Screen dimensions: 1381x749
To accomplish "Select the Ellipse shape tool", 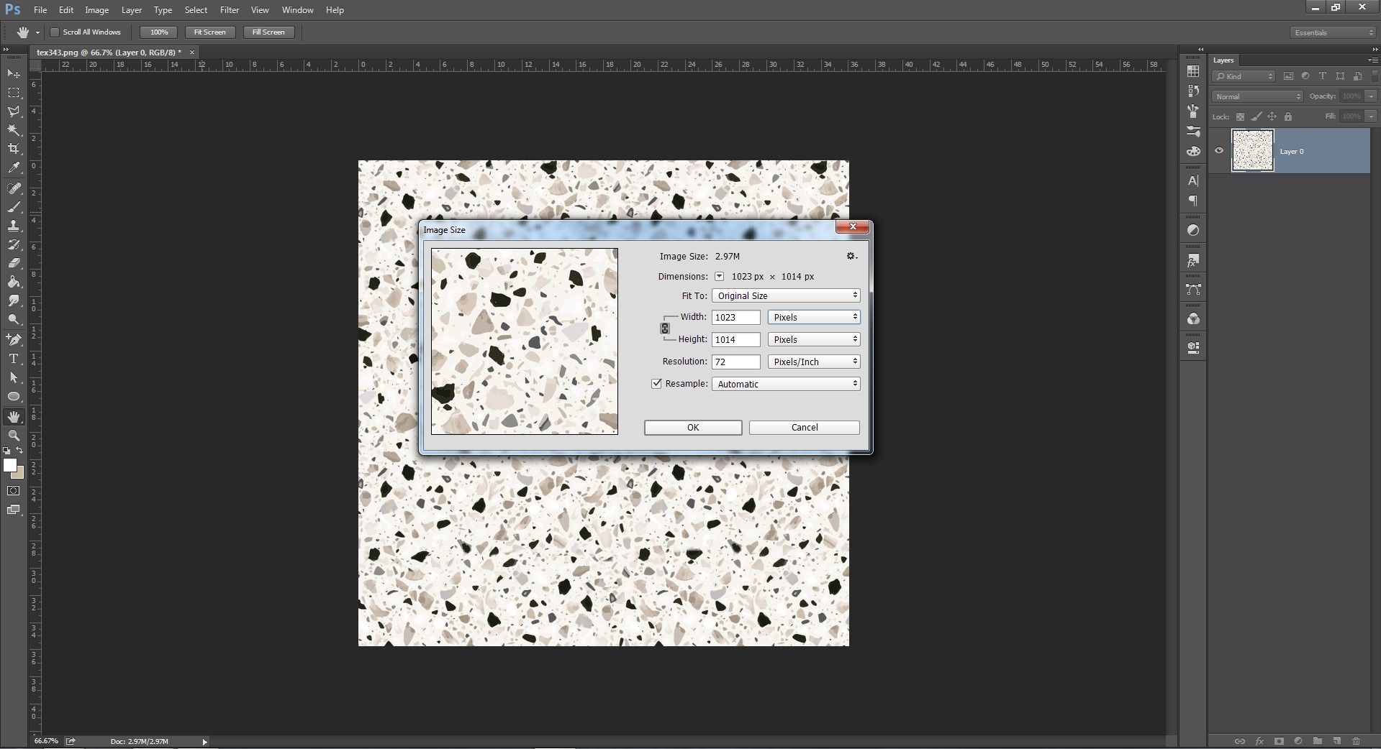I will coord(14,396).
